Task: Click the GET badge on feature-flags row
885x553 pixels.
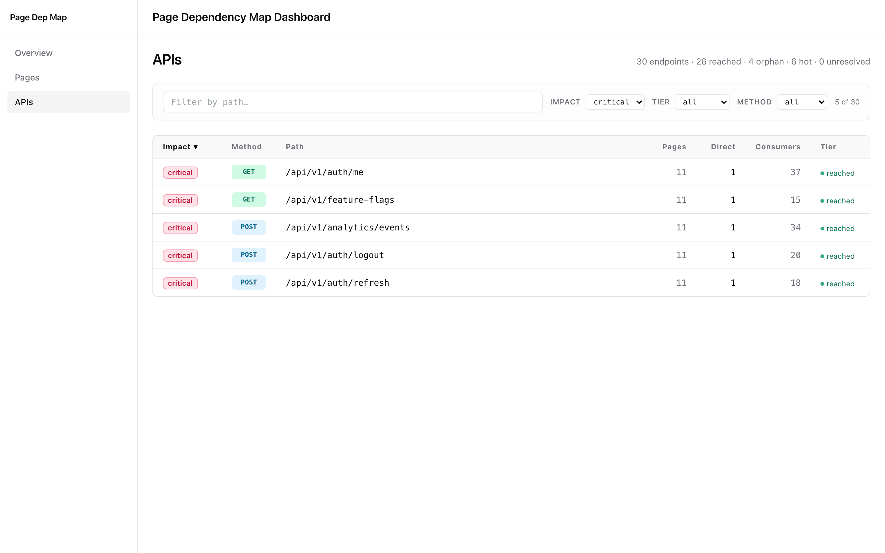Action: (249, 200)
